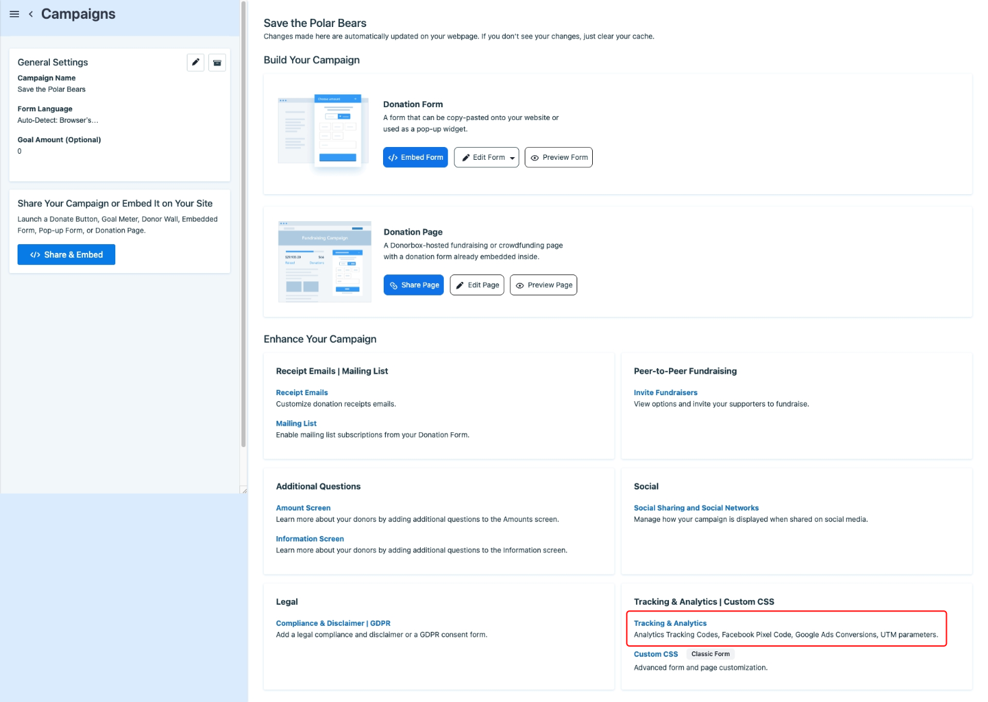
Task: Open Social Sharing and Social Networks
Action: [696, 508]
